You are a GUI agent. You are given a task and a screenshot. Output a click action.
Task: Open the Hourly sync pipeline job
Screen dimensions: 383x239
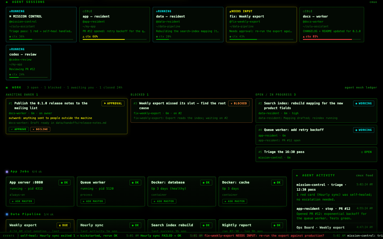111,226
